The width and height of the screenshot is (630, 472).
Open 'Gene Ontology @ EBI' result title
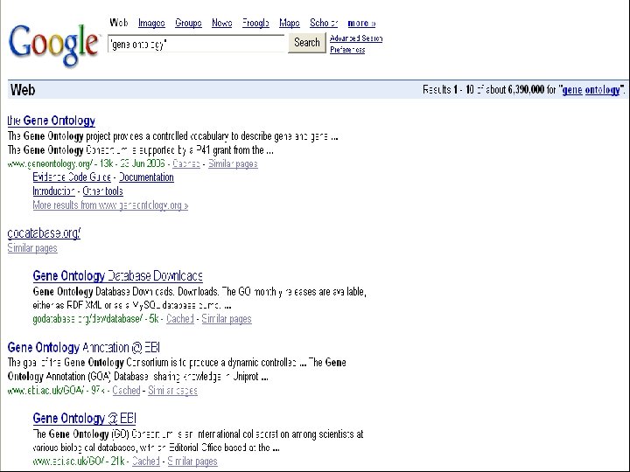tap(84, 418)
